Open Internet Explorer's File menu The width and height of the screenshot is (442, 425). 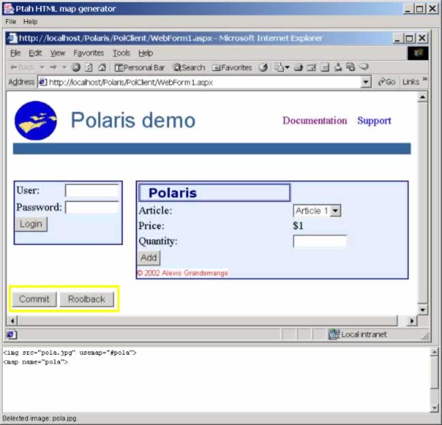coord(15,53)
